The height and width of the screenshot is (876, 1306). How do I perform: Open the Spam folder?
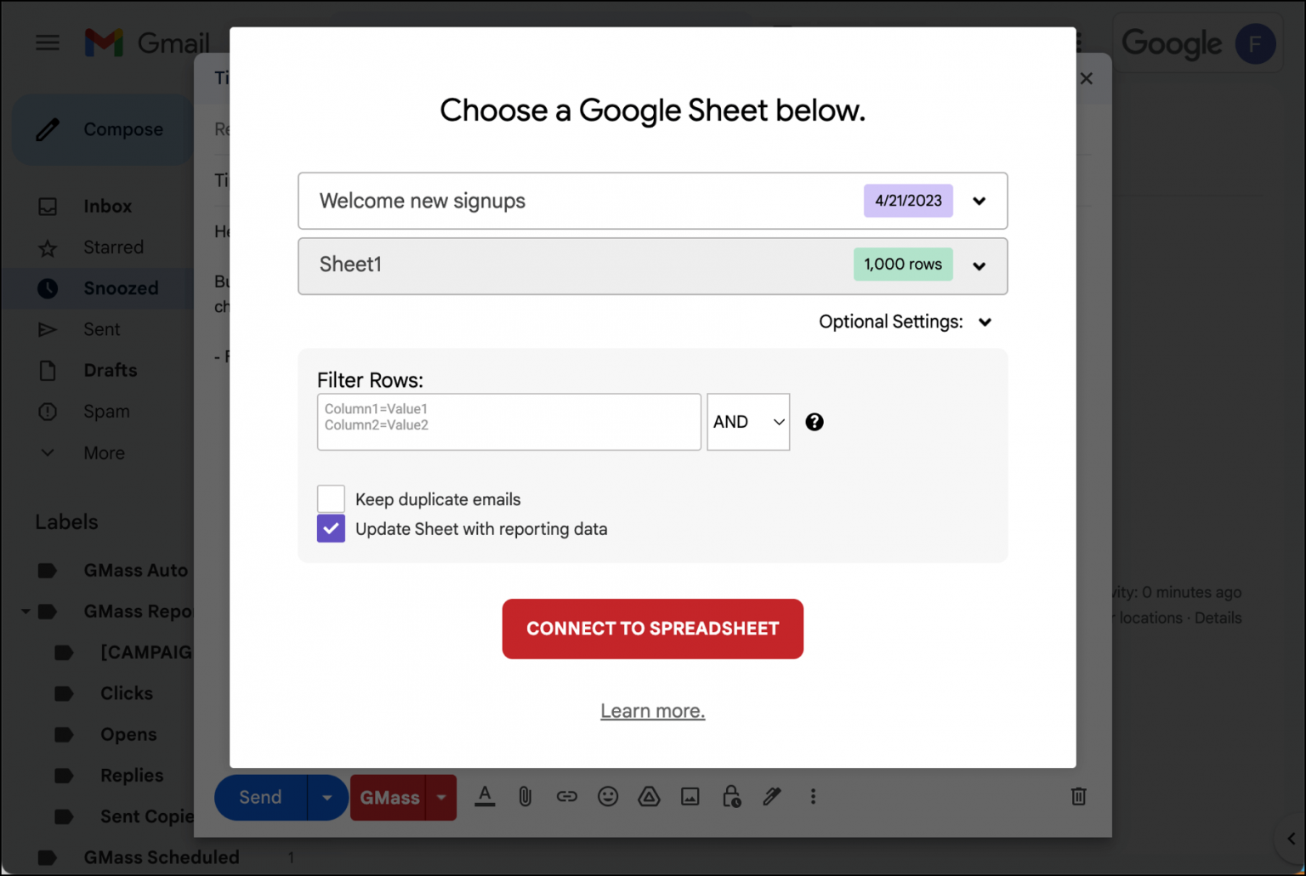pyautogui.click(x=107, y=411)
